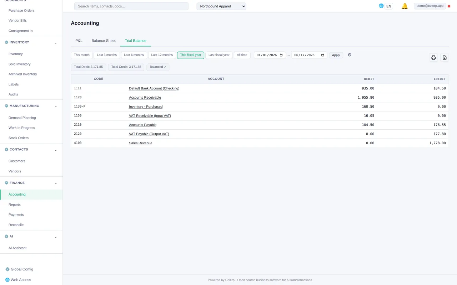Screen dimensions: 457x285
Task: Edit the end date field 06/17/2026
Action: pos(309,55)
